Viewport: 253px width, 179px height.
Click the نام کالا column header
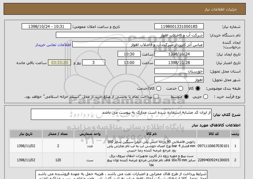pyautogui.click(x=151, y=134)
